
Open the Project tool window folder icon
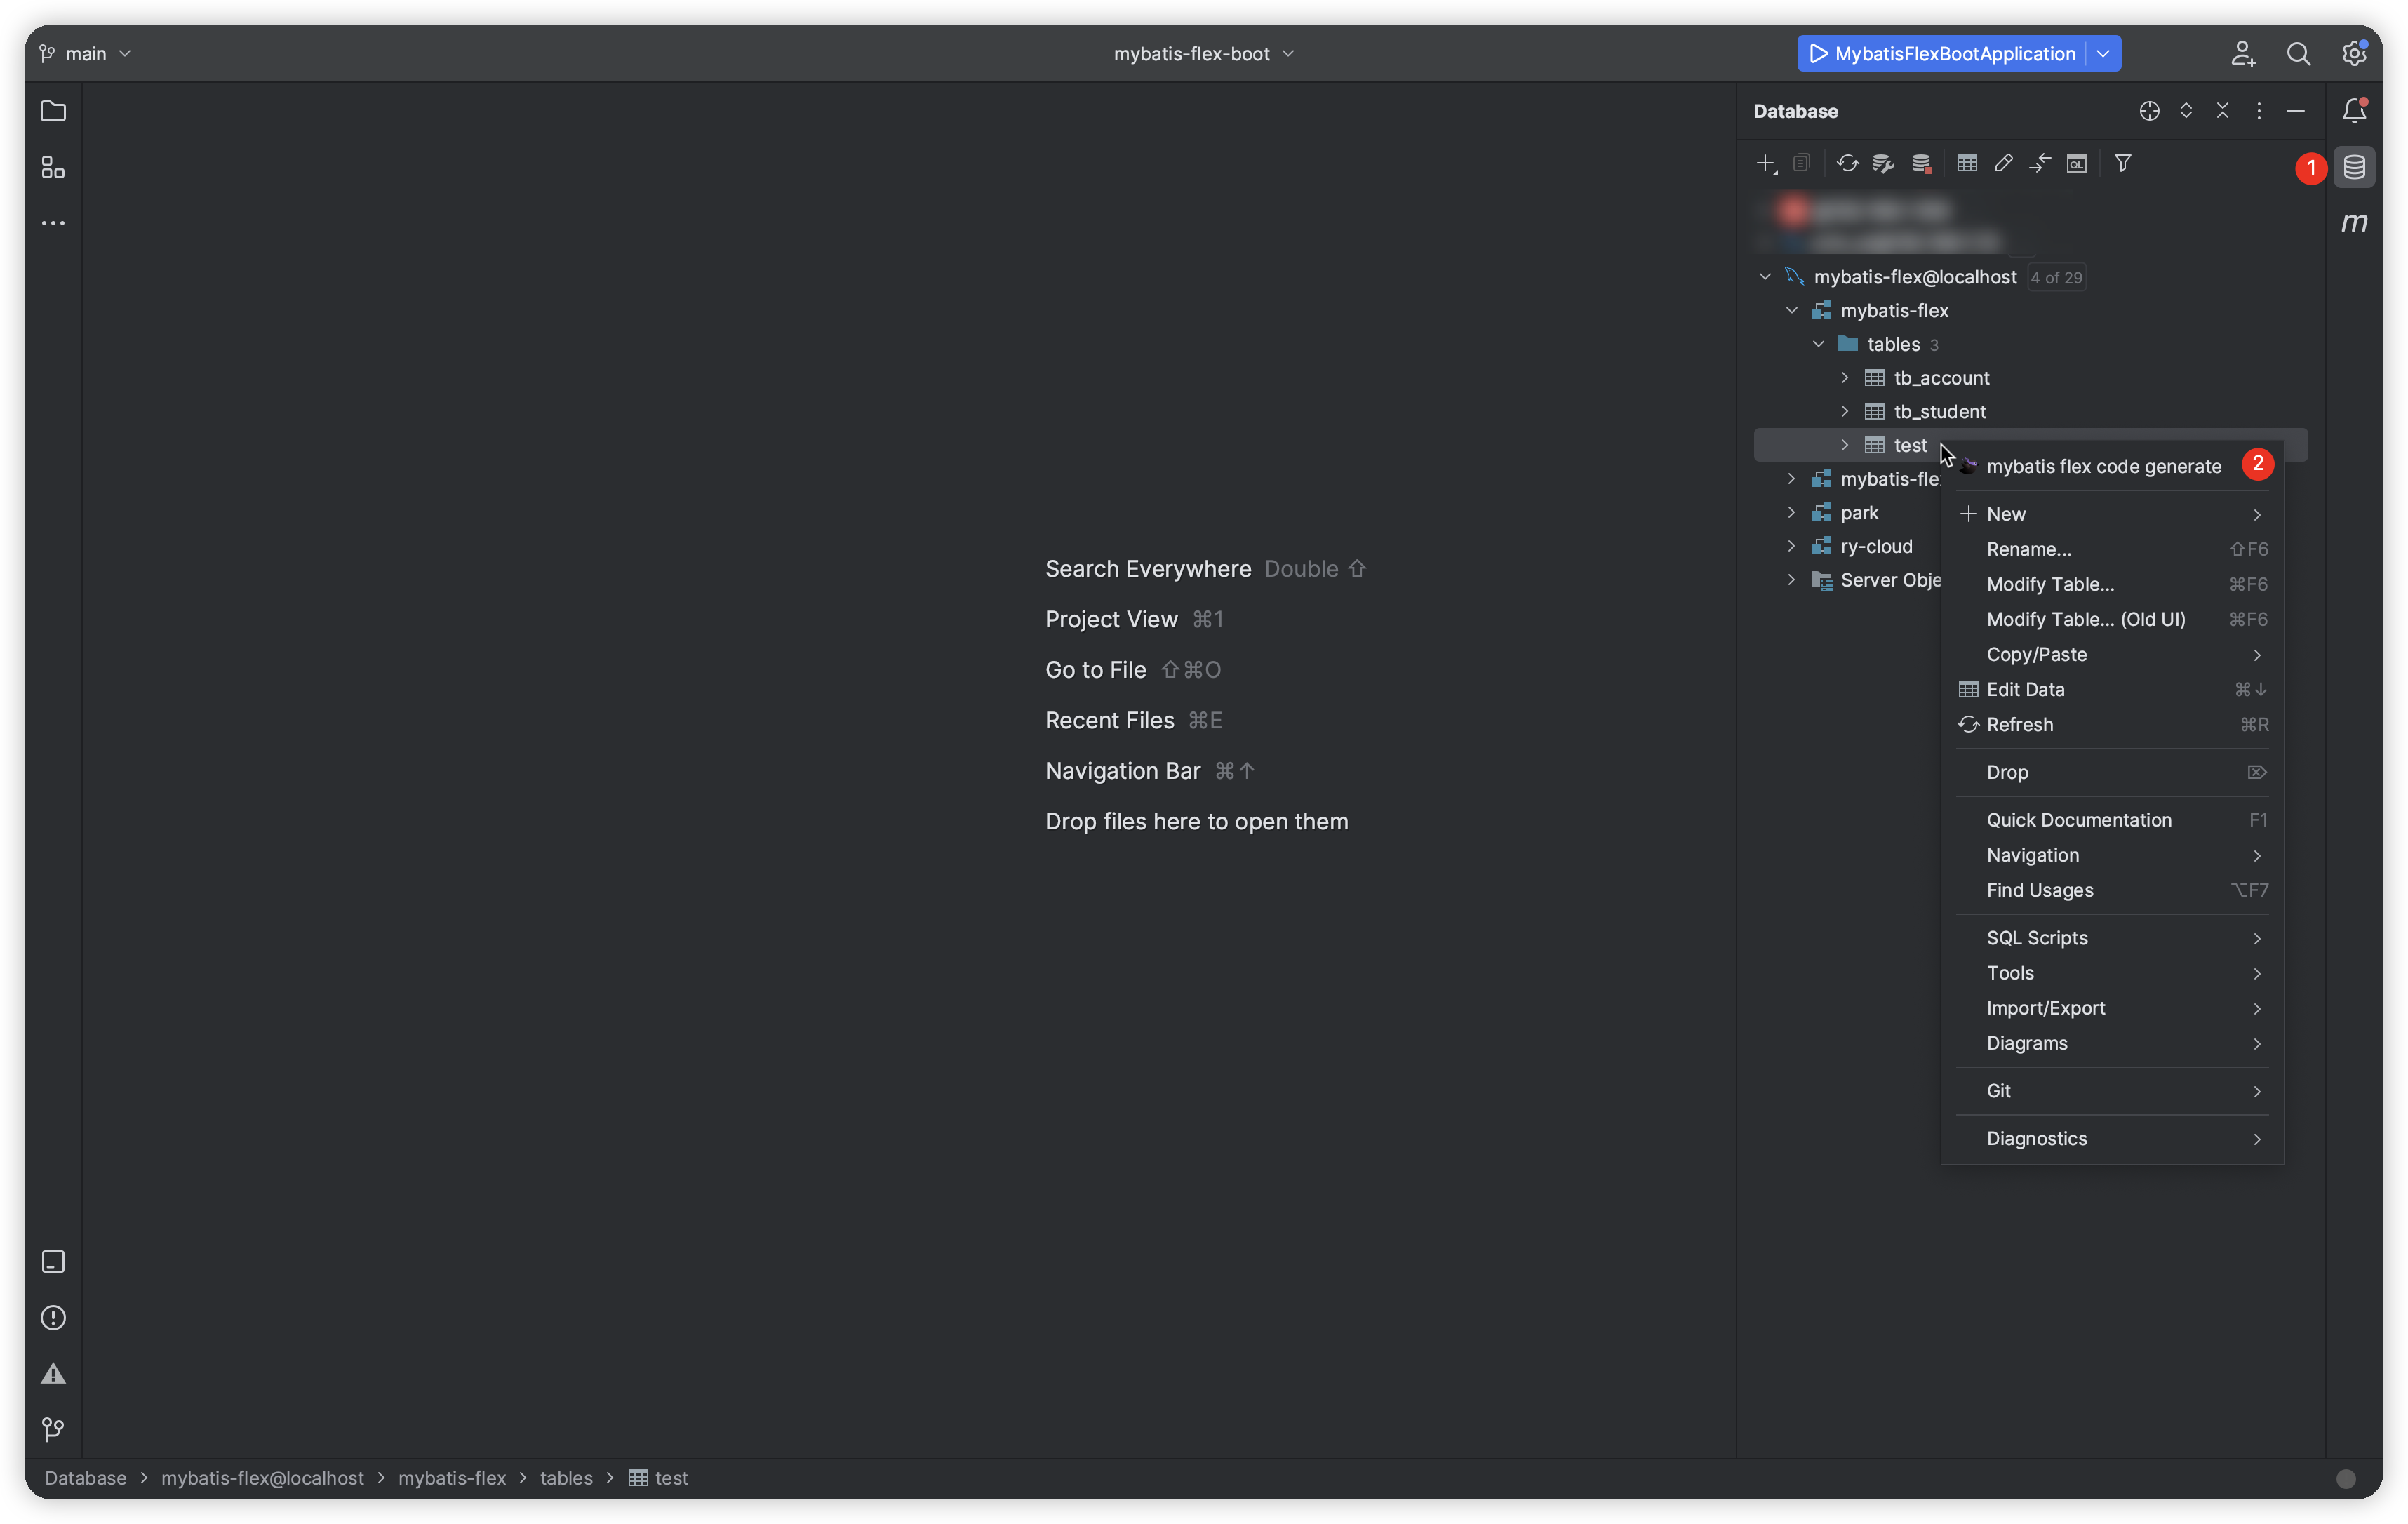coord(53,111)
